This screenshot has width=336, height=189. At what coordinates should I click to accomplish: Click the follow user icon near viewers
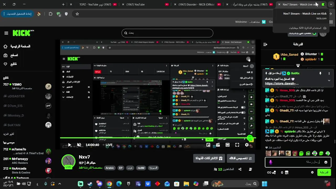pos(250,169)
